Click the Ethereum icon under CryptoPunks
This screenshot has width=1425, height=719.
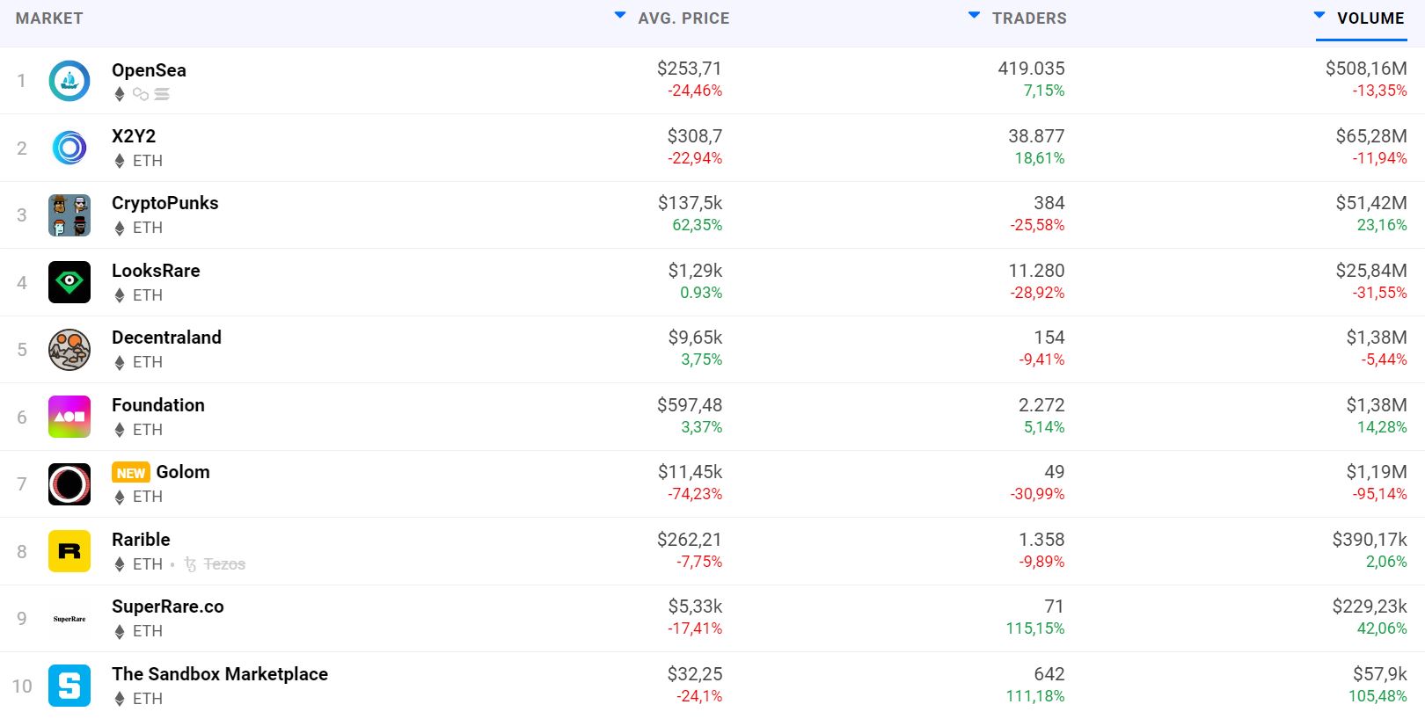coord(120,229)
